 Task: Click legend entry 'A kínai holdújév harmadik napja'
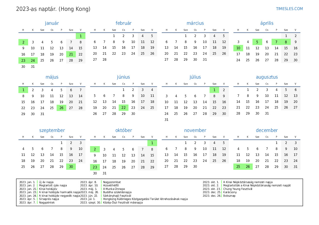(59, 192)
